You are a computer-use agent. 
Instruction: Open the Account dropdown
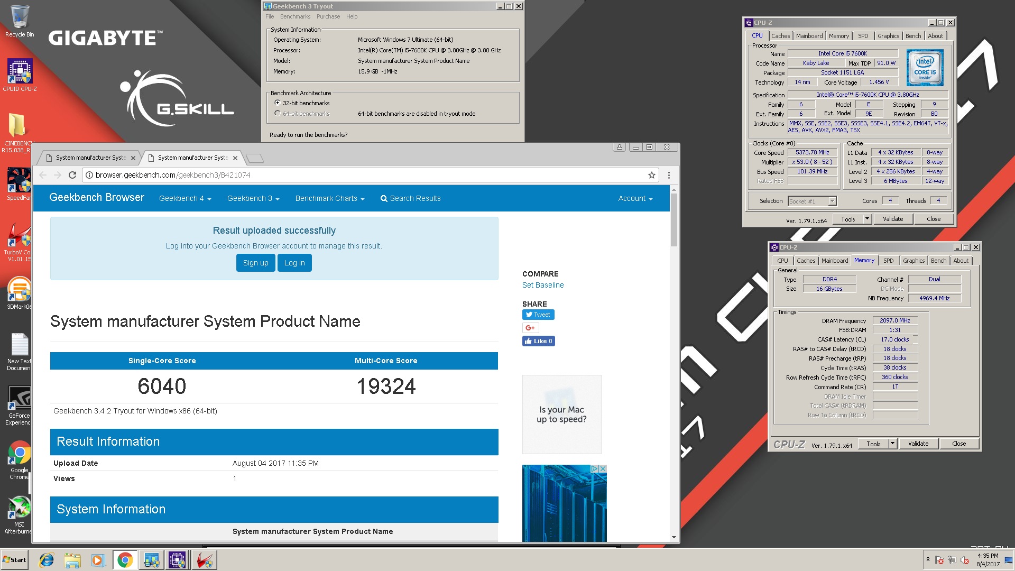click(x=635, y=198)
